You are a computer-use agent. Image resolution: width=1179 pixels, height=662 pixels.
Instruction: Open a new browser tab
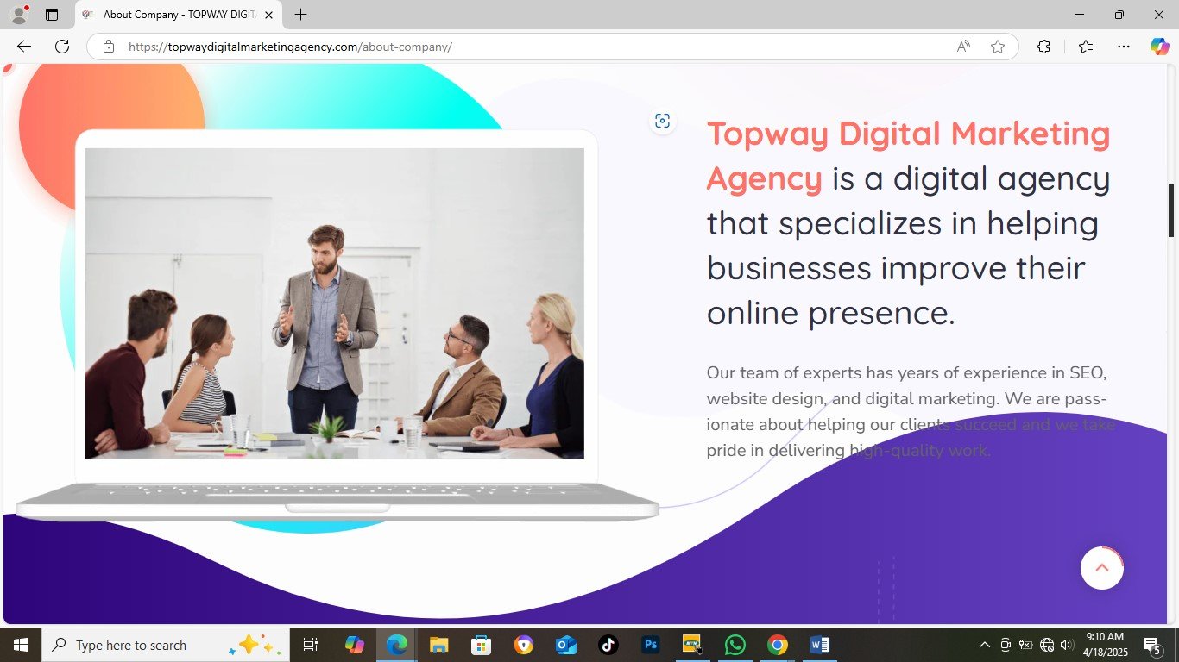(300, 15)
